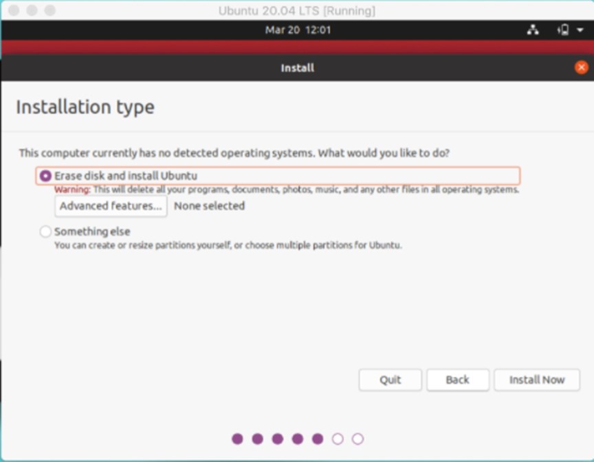Image resolution: width=594 pixels, height=462 pixels.
Task: Open the network status icon in top bar
Action: [533, 30]
